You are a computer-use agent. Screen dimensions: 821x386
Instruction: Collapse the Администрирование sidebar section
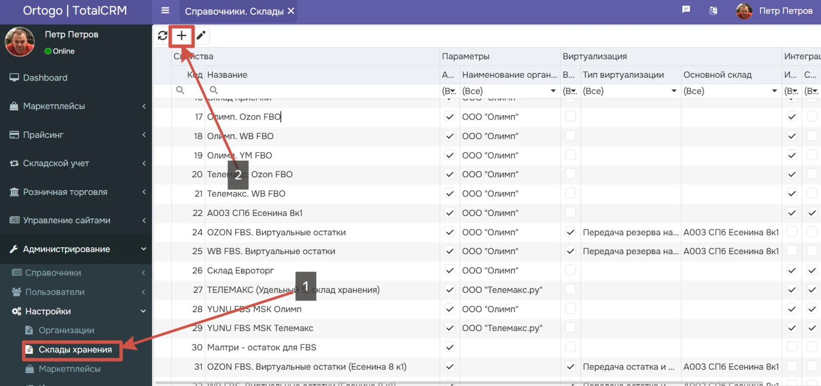pyautogui.click(x=144, y=249)
